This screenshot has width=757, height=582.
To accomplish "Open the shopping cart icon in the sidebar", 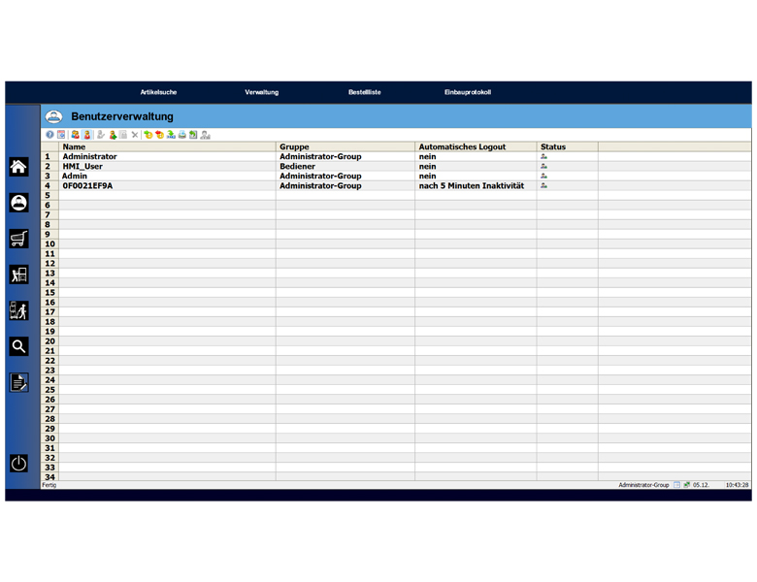I will pyautogui.click(x=18, y=239).
